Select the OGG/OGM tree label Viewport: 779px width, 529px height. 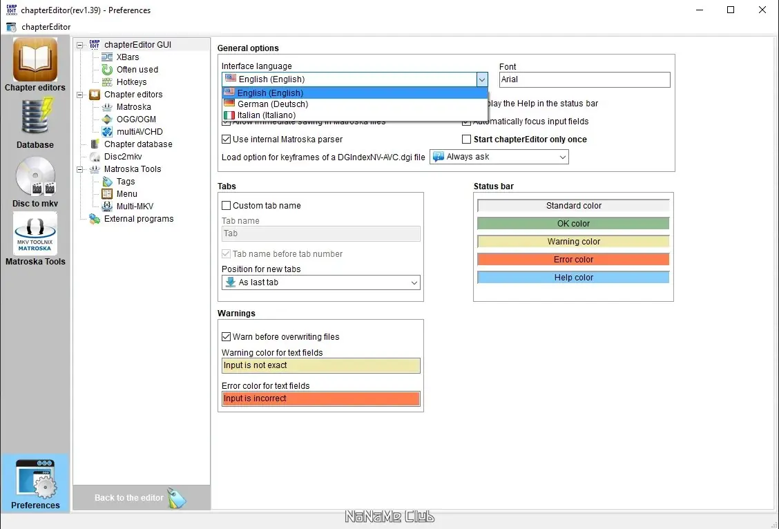tap(136, 119)
